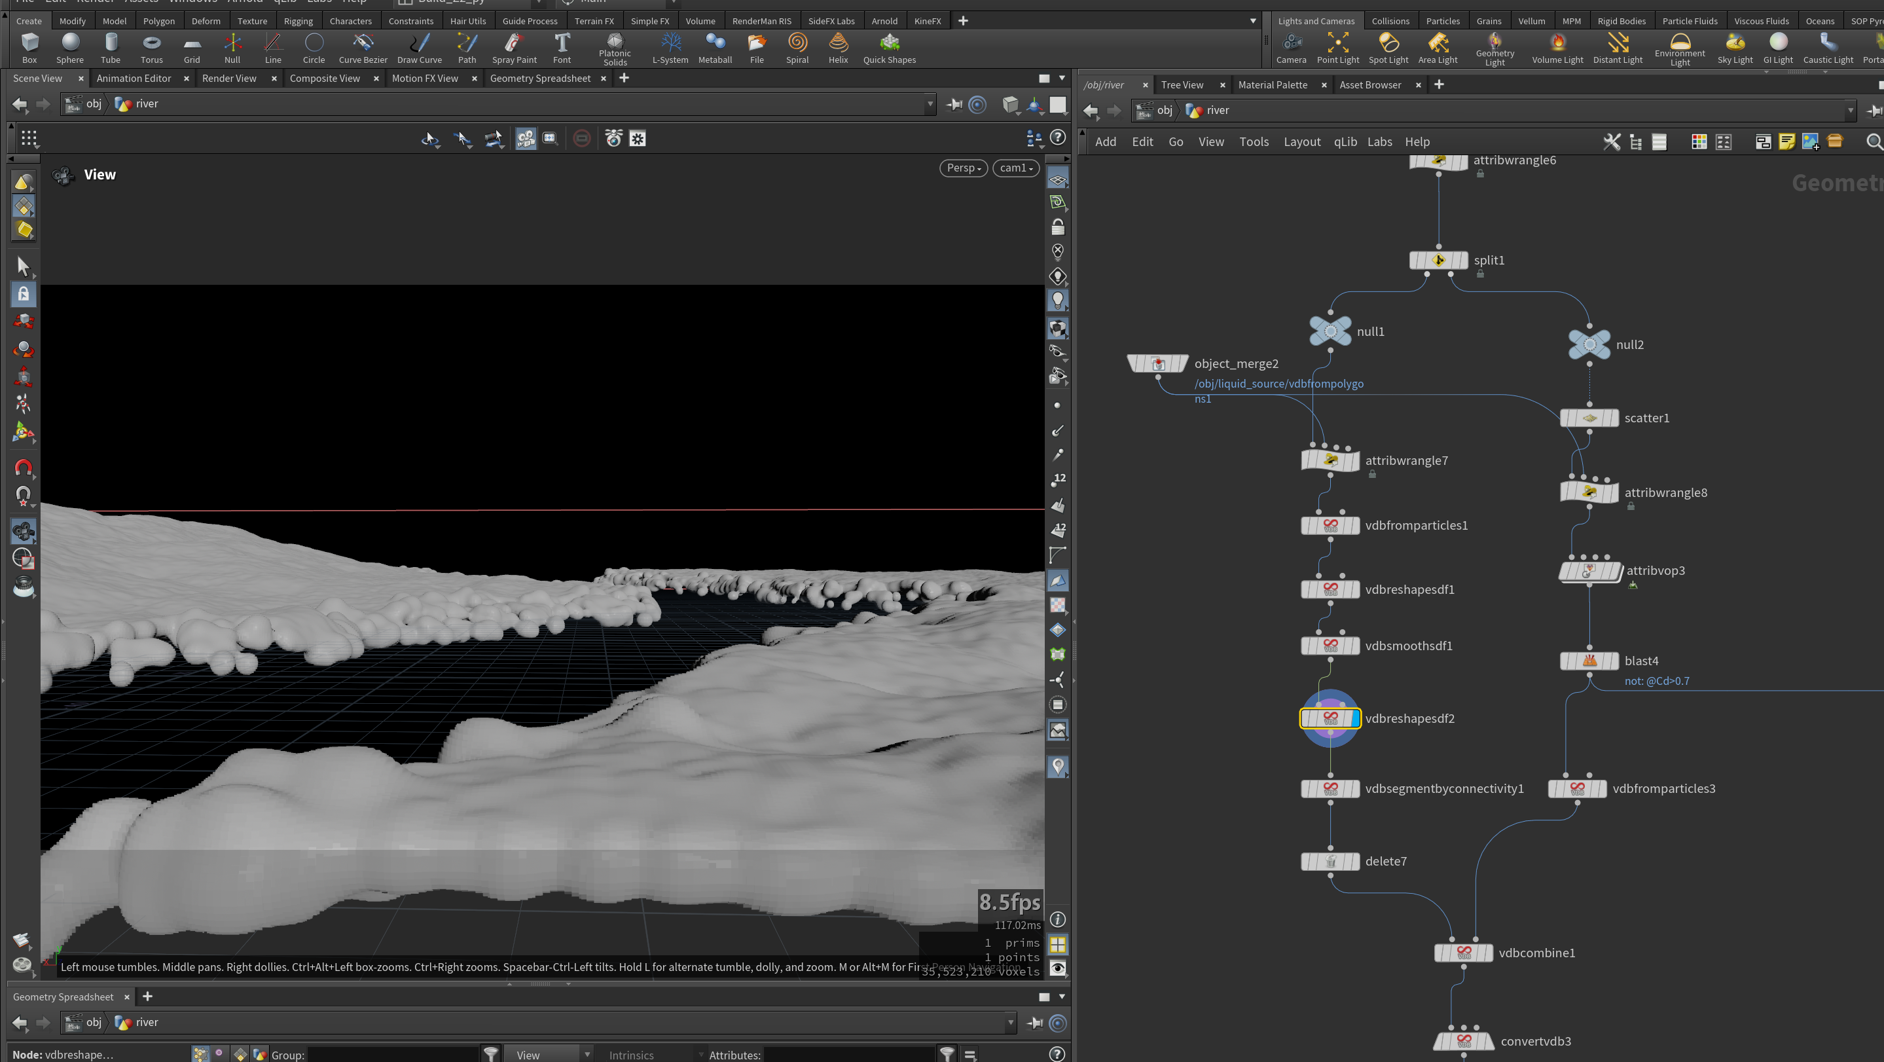Open the Layout menu in network editor
The width and height of the screenshot is (1884, 1062).
1301,142
